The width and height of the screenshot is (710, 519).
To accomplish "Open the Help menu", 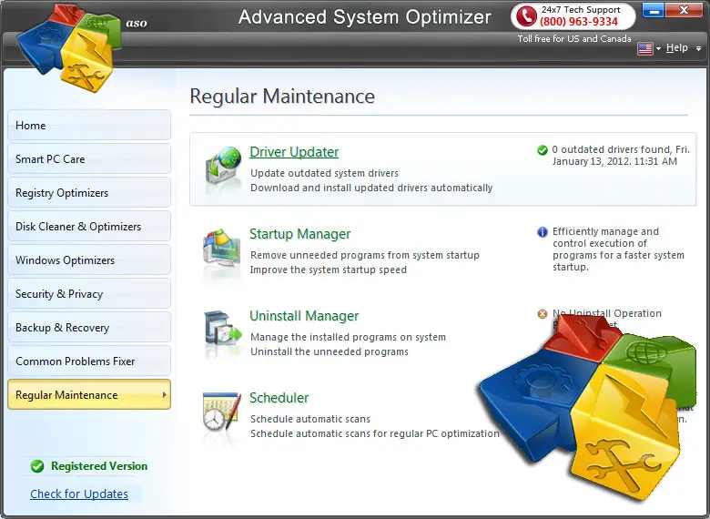I will tap(676, 47).
